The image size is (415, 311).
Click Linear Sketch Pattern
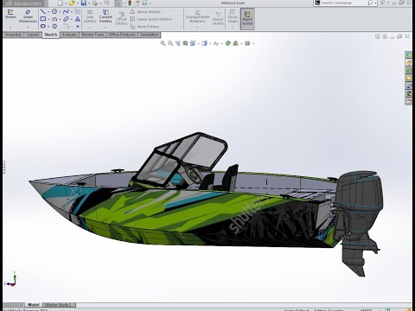point(151,19)
